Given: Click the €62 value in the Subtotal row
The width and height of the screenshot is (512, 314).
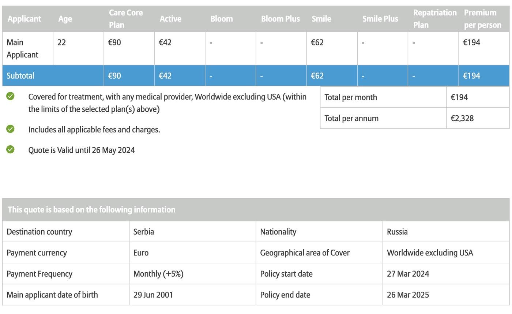Looking at the screenshot, I should 317,76.
